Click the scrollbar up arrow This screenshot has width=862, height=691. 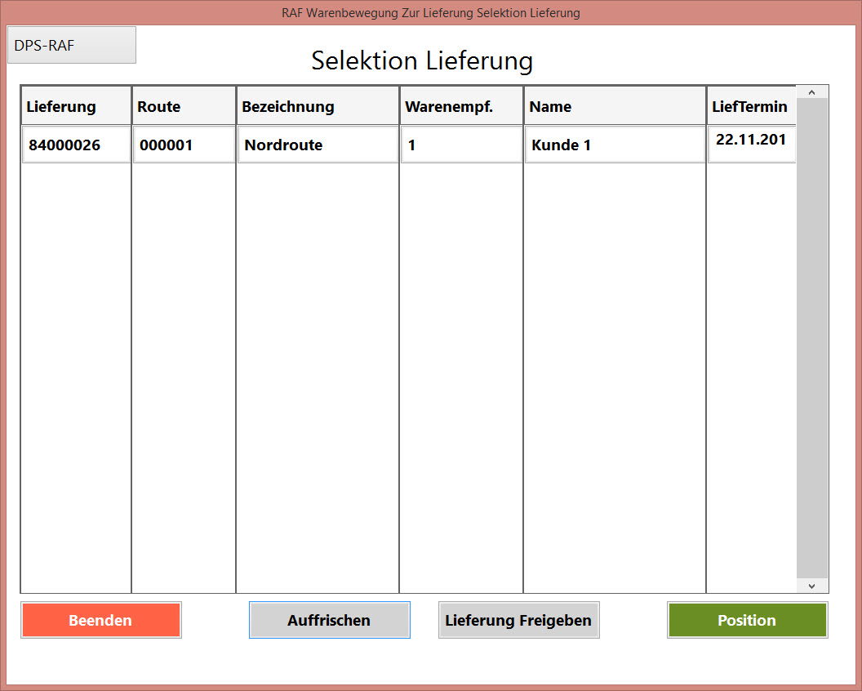(x=811, y=92)
